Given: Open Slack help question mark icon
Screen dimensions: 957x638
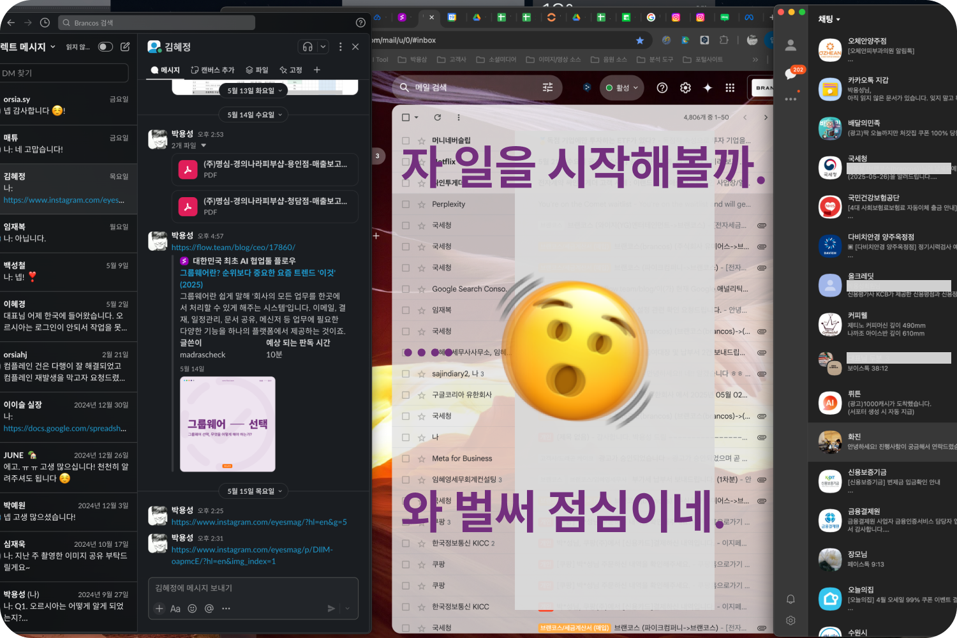Looking at the screenshot, I should point(360,22).
